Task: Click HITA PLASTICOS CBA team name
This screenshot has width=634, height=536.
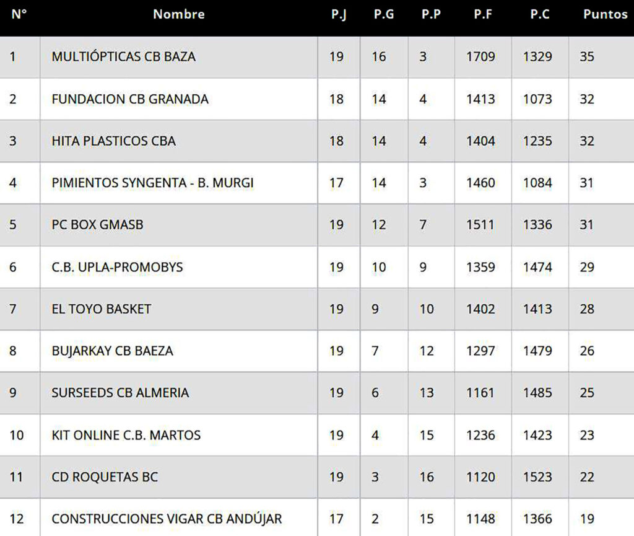Action: click(x=113, y=141)
